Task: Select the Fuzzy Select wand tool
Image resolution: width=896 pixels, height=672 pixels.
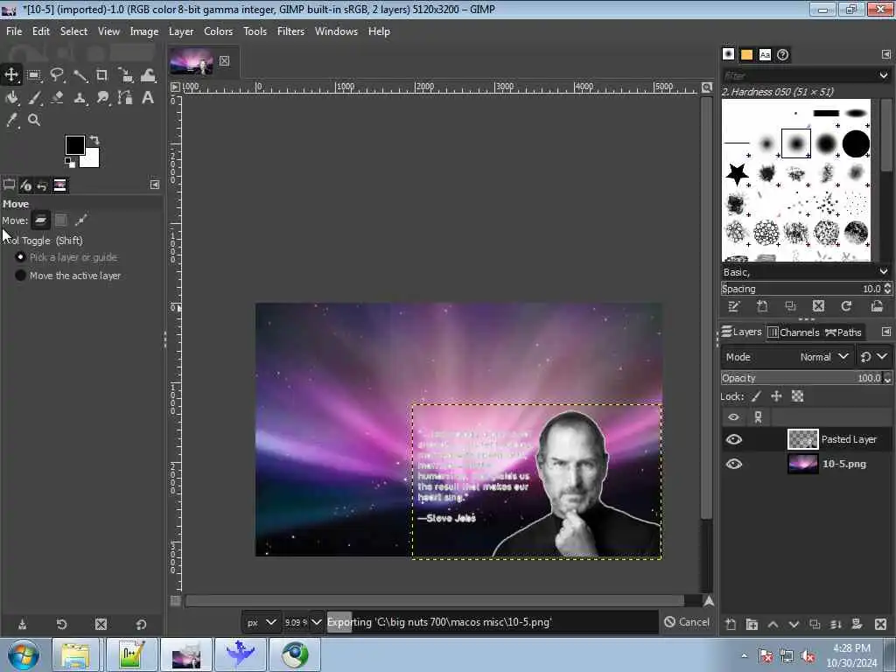Action: [x=80, y=75]
